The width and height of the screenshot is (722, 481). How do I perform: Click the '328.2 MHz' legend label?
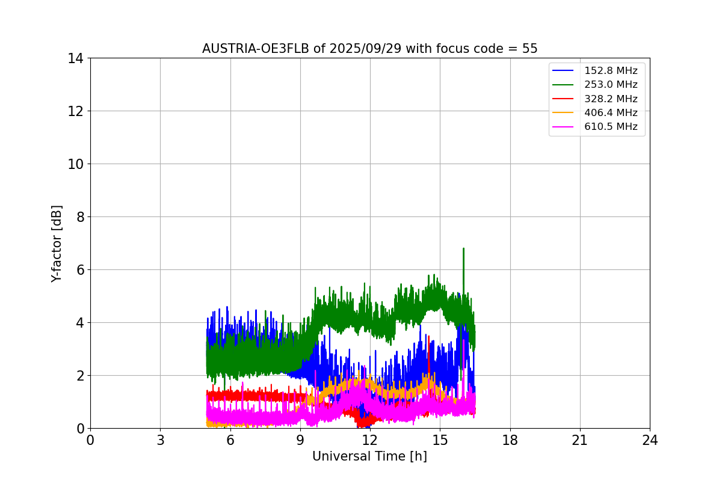(x=611, y=99)
